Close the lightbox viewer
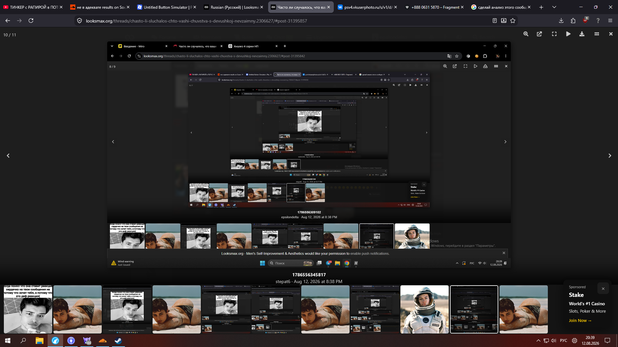The height and width of the screenshot is (347, 618). pyautogui.click(x=611, y=34)
